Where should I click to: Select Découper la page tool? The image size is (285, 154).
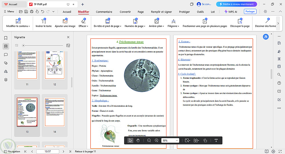point(240,23)
